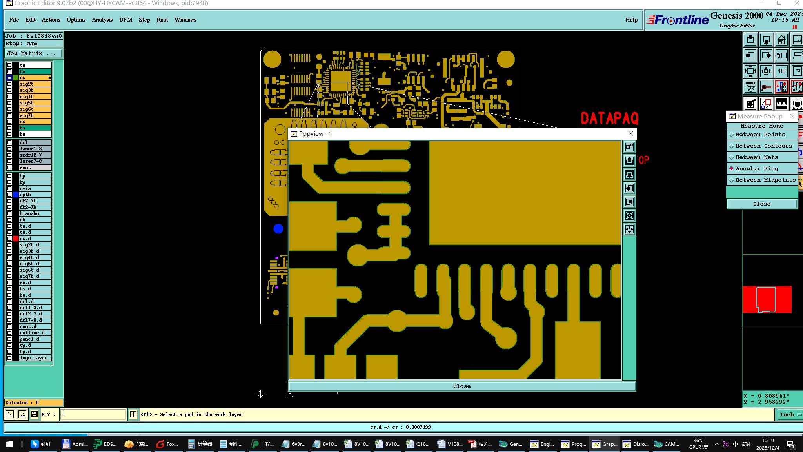The image size is (803, 452).
Task: Select the 1:2 zoom scale icon
Action: click(781, 71)
